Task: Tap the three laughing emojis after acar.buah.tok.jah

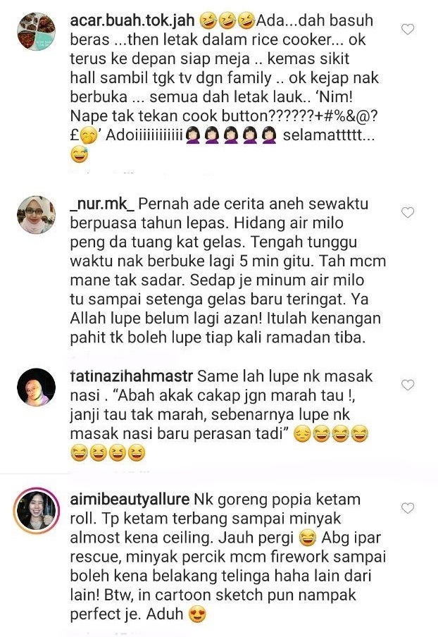Action: (227, 20)
